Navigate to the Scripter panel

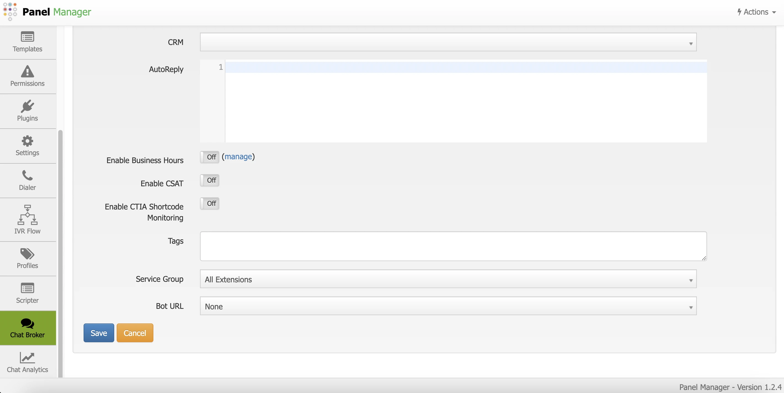coord(27,293)
